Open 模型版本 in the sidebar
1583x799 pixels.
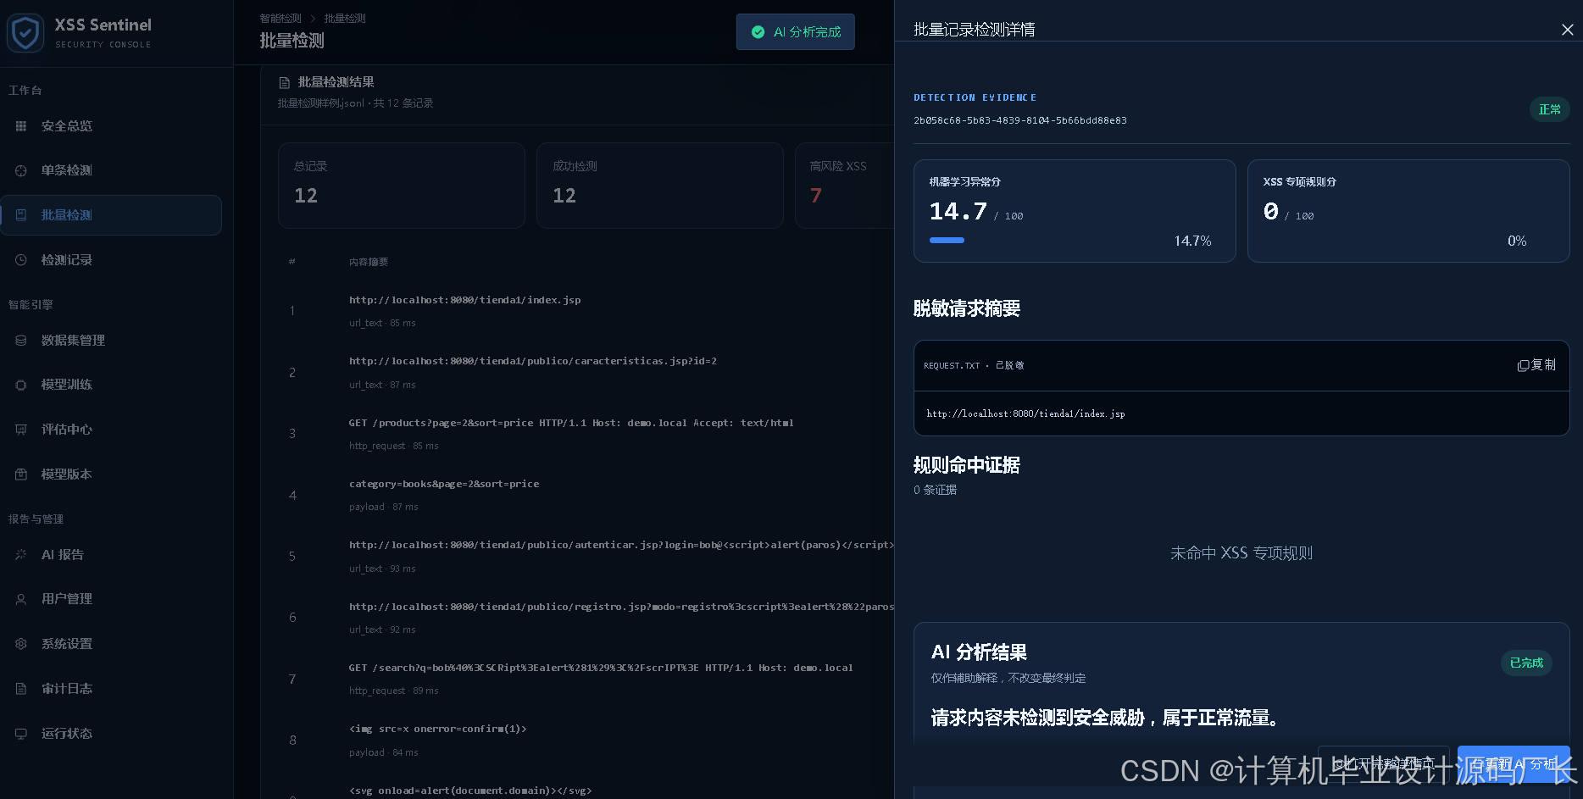111,474
